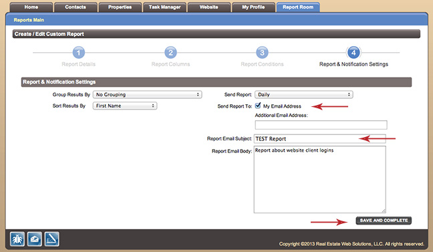Click the Report Email Subject field
The image size is (433, 252).
[x=320, y=139]
